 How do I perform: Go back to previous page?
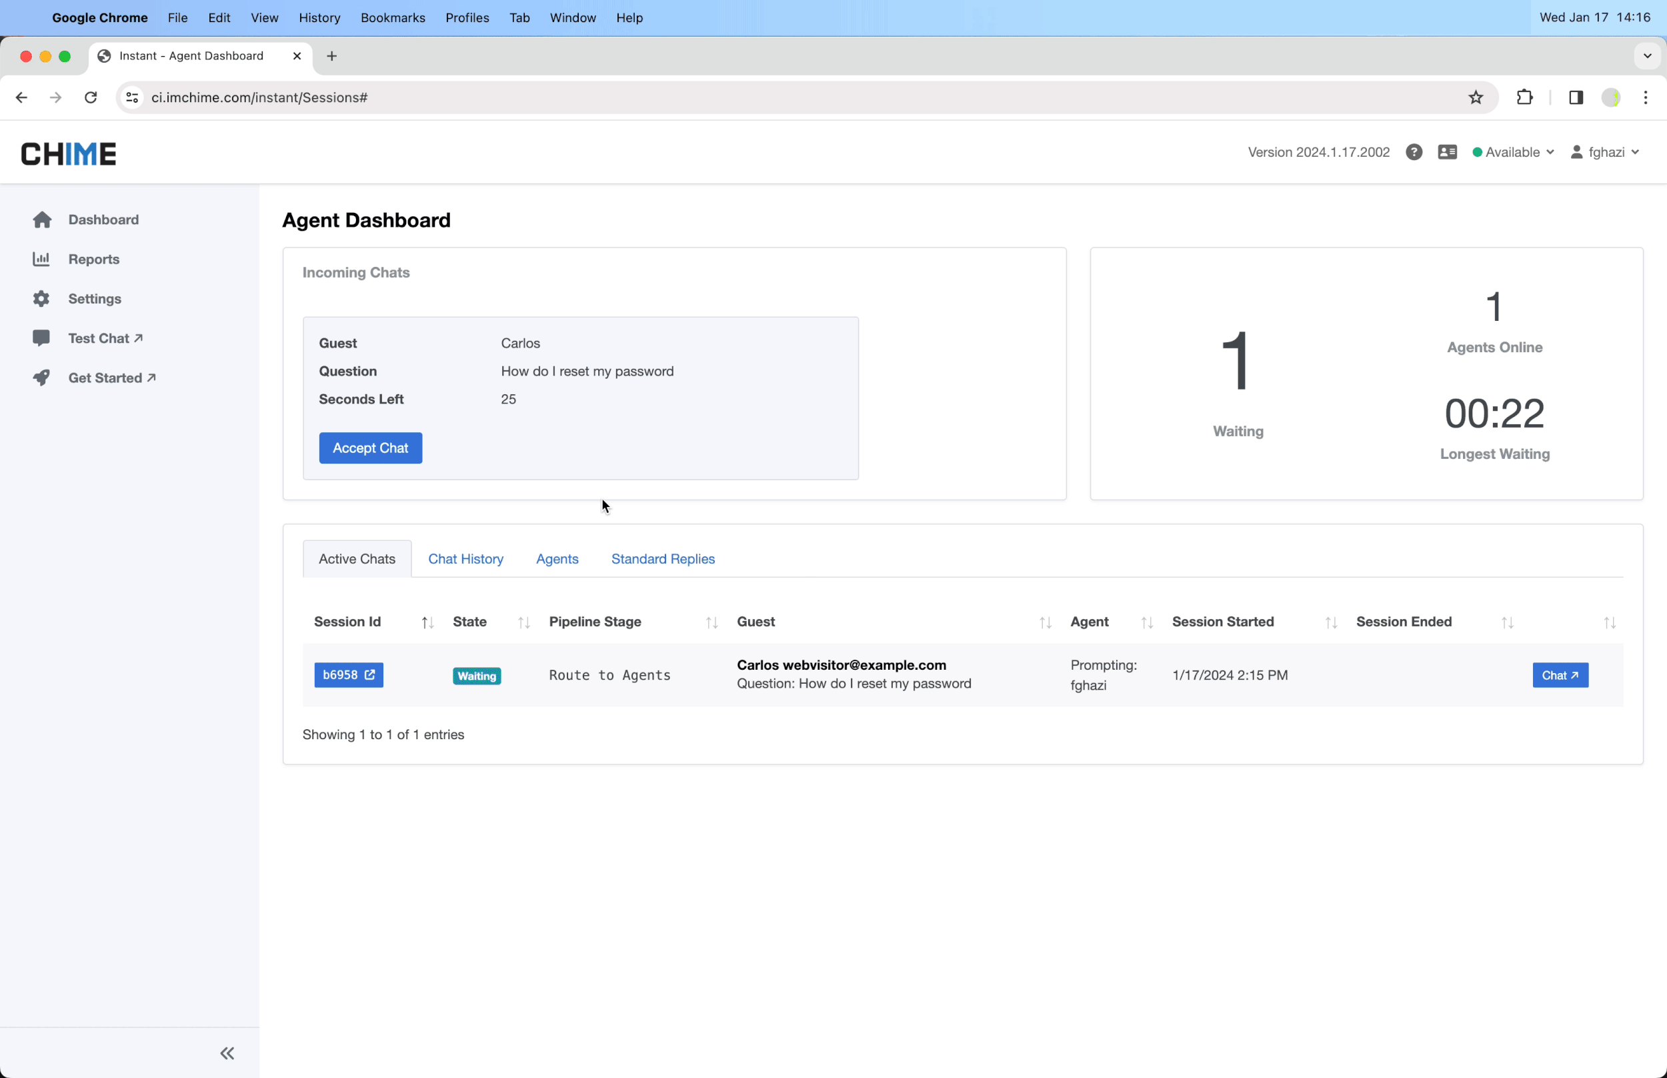coord(22,97)
